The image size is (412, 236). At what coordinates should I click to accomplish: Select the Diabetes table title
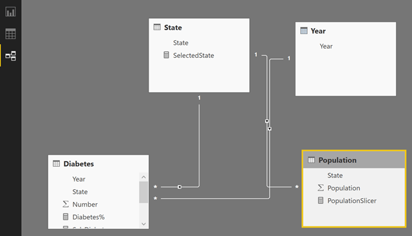(79, 164)
